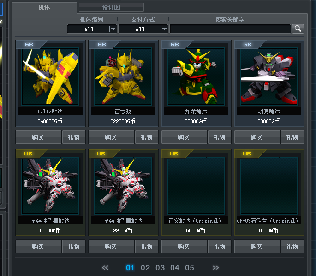Click the 明镜敢达 name label

pos(268,112)
